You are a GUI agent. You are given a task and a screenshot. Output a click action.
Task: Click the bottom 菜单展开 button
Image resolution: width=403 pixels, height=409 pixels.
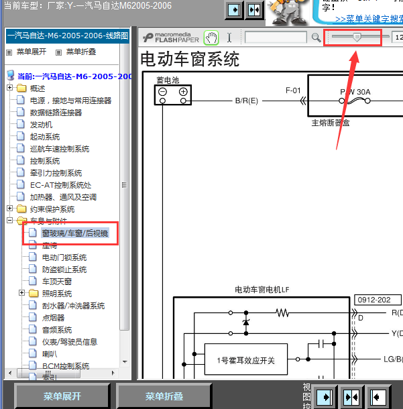point(62,396)
